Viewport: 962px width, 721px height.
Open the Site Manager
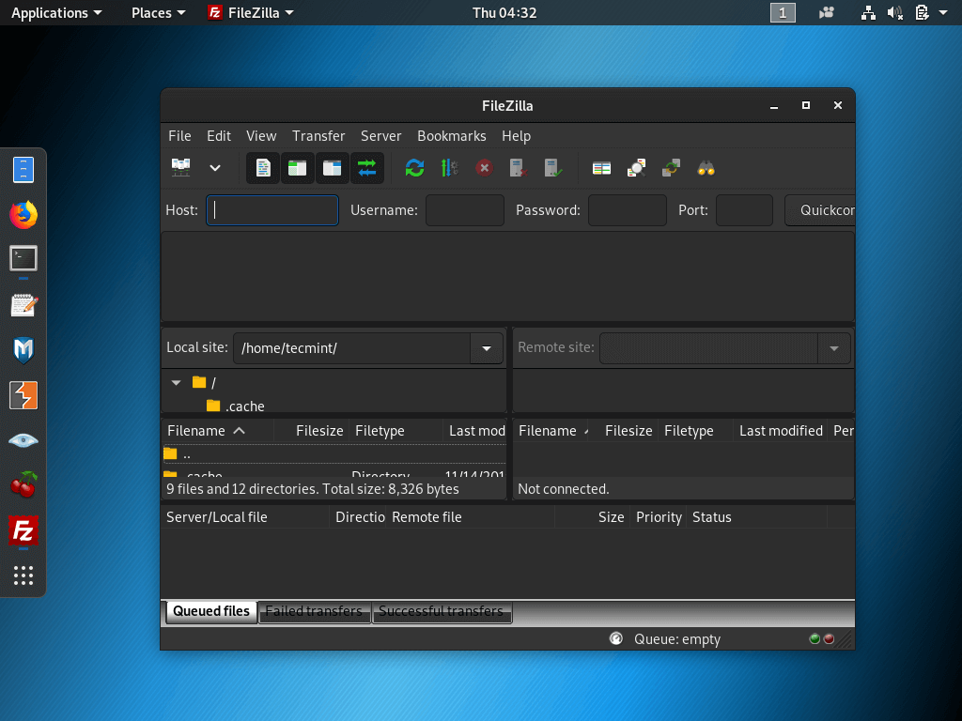point(181,167)
